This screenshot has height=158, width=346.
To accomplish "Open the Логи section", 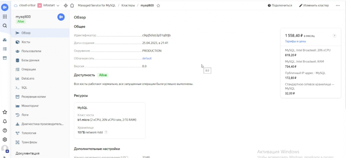I will (x=40, y=115).
